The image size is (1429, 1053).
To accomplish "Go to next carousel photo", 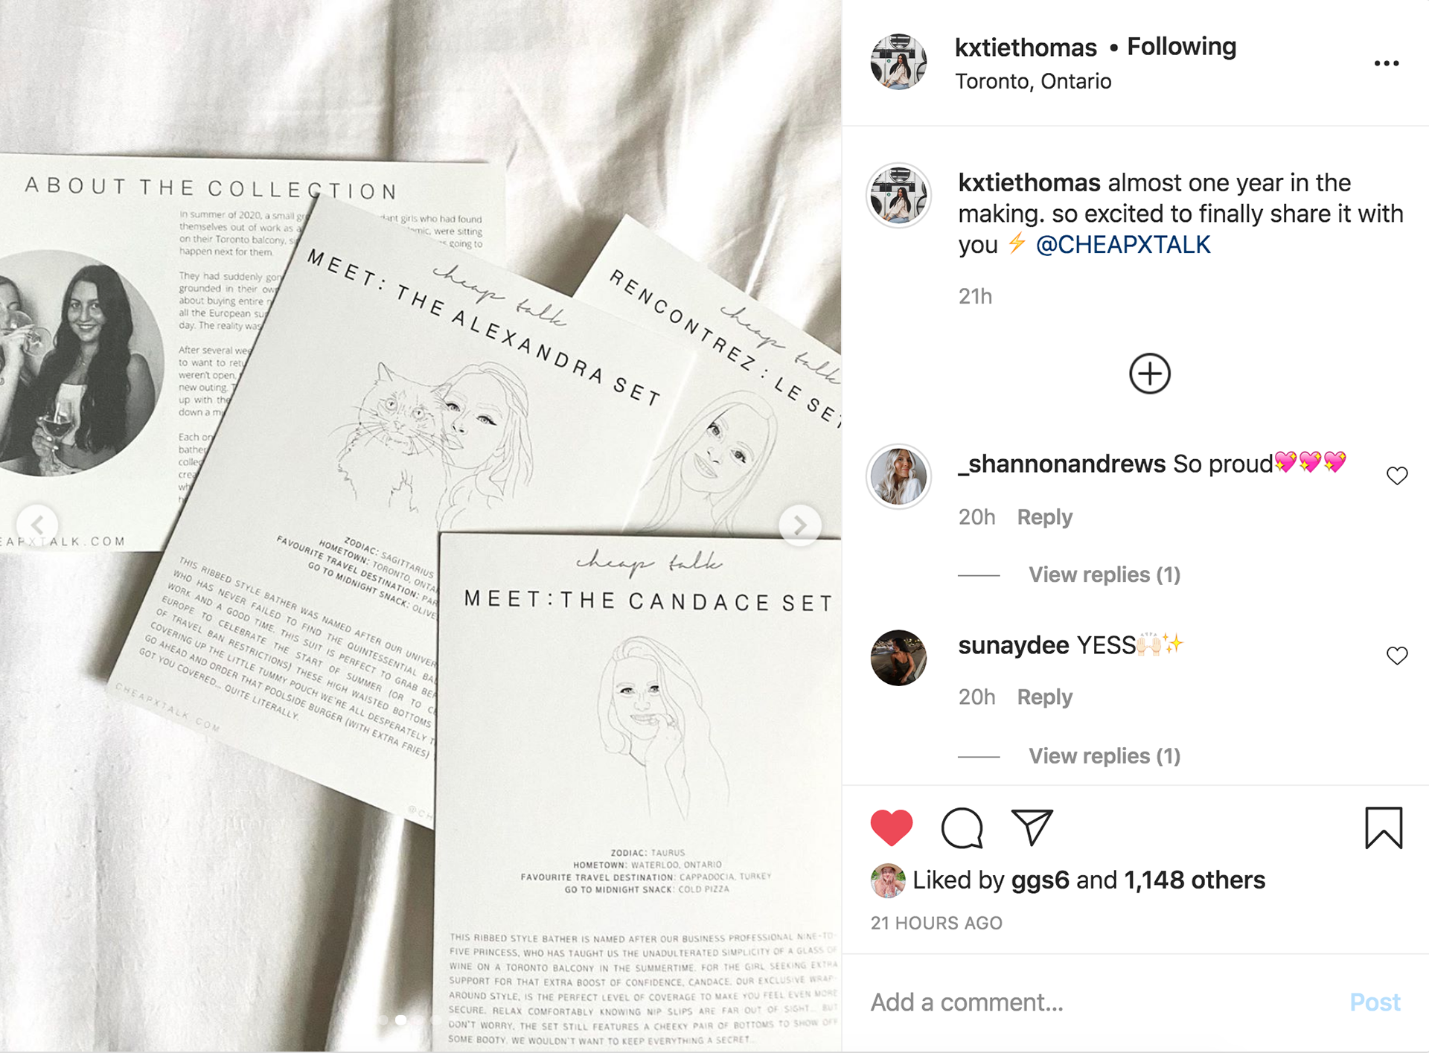I will point(800,525).
